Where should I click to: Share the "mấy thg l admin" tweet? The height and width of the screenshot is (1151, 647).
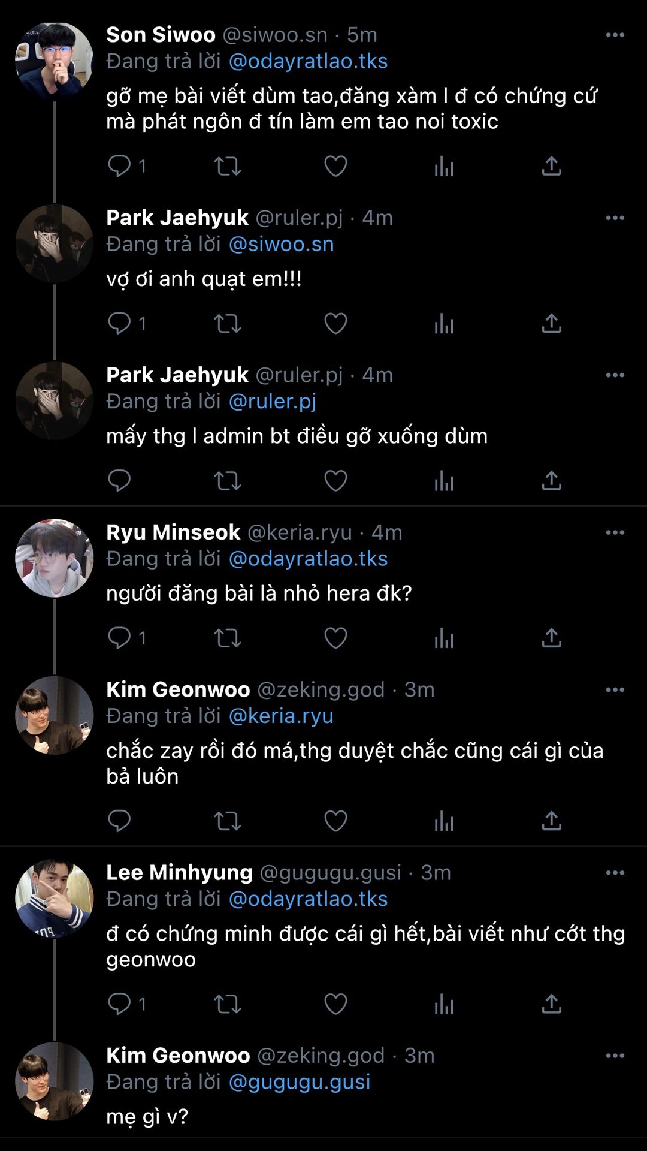[x=551, y=481]
